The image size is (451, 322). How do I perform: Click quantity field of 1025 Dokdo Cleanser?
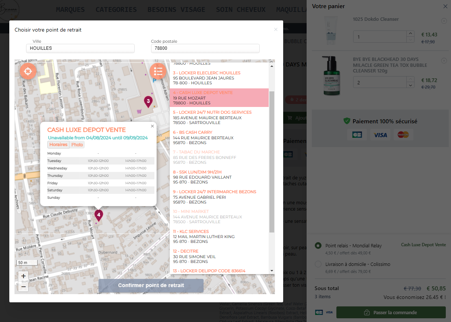coord(380,37)
